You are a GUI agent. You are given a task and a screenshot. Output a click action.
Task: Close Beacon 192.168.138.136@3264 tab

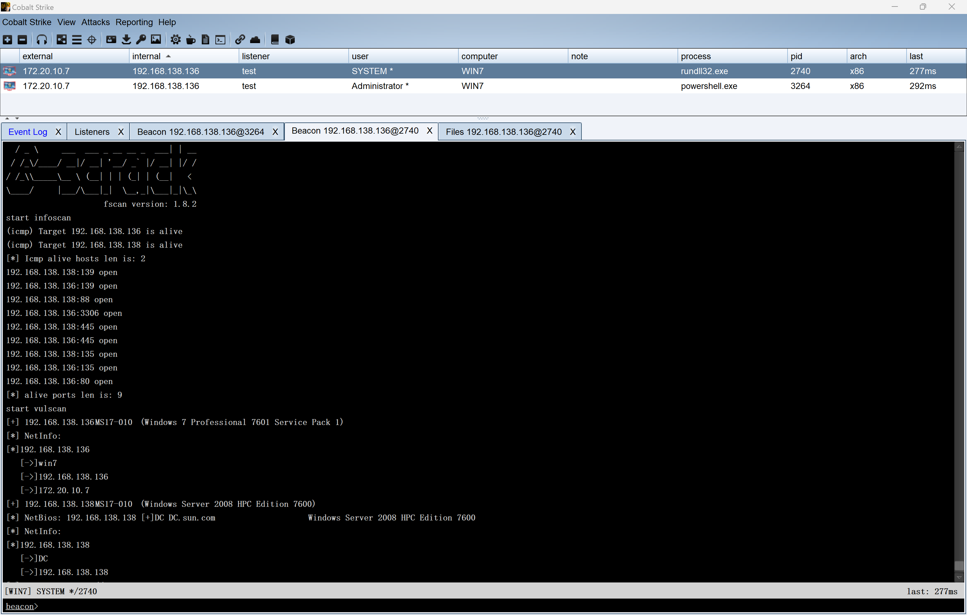(275, 132)
